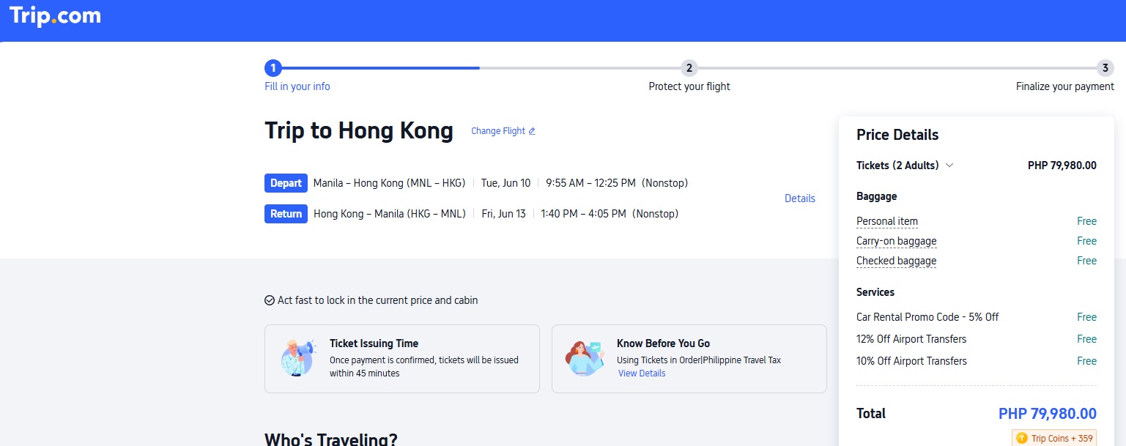Click the Trip Coins gold coin icon
Screen dimensions: 1126x446
pyautogui.click(x=1022, y=439)
